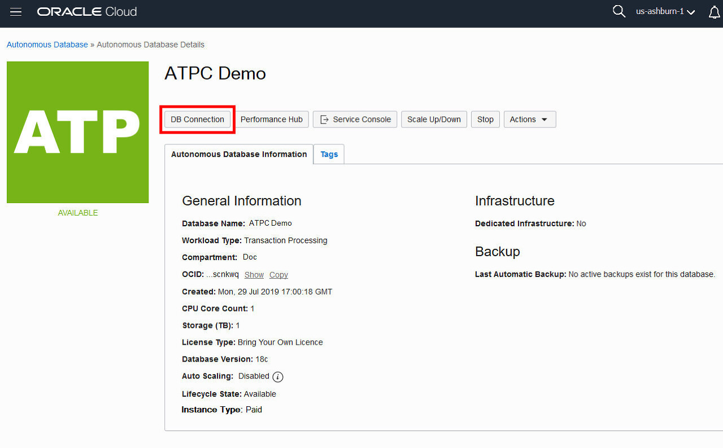This screenshot has width=723, height=448.
Task: Click the Auto Scaling info icon
Action: pyautogui.click(x=278, y=376)
